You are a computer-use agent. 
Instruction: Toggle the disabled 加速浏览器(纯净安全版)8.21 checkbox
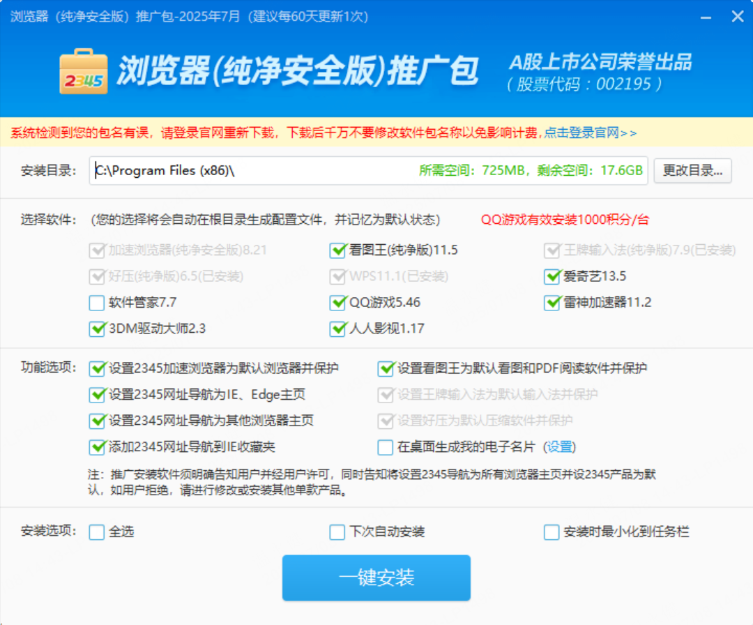97,250
